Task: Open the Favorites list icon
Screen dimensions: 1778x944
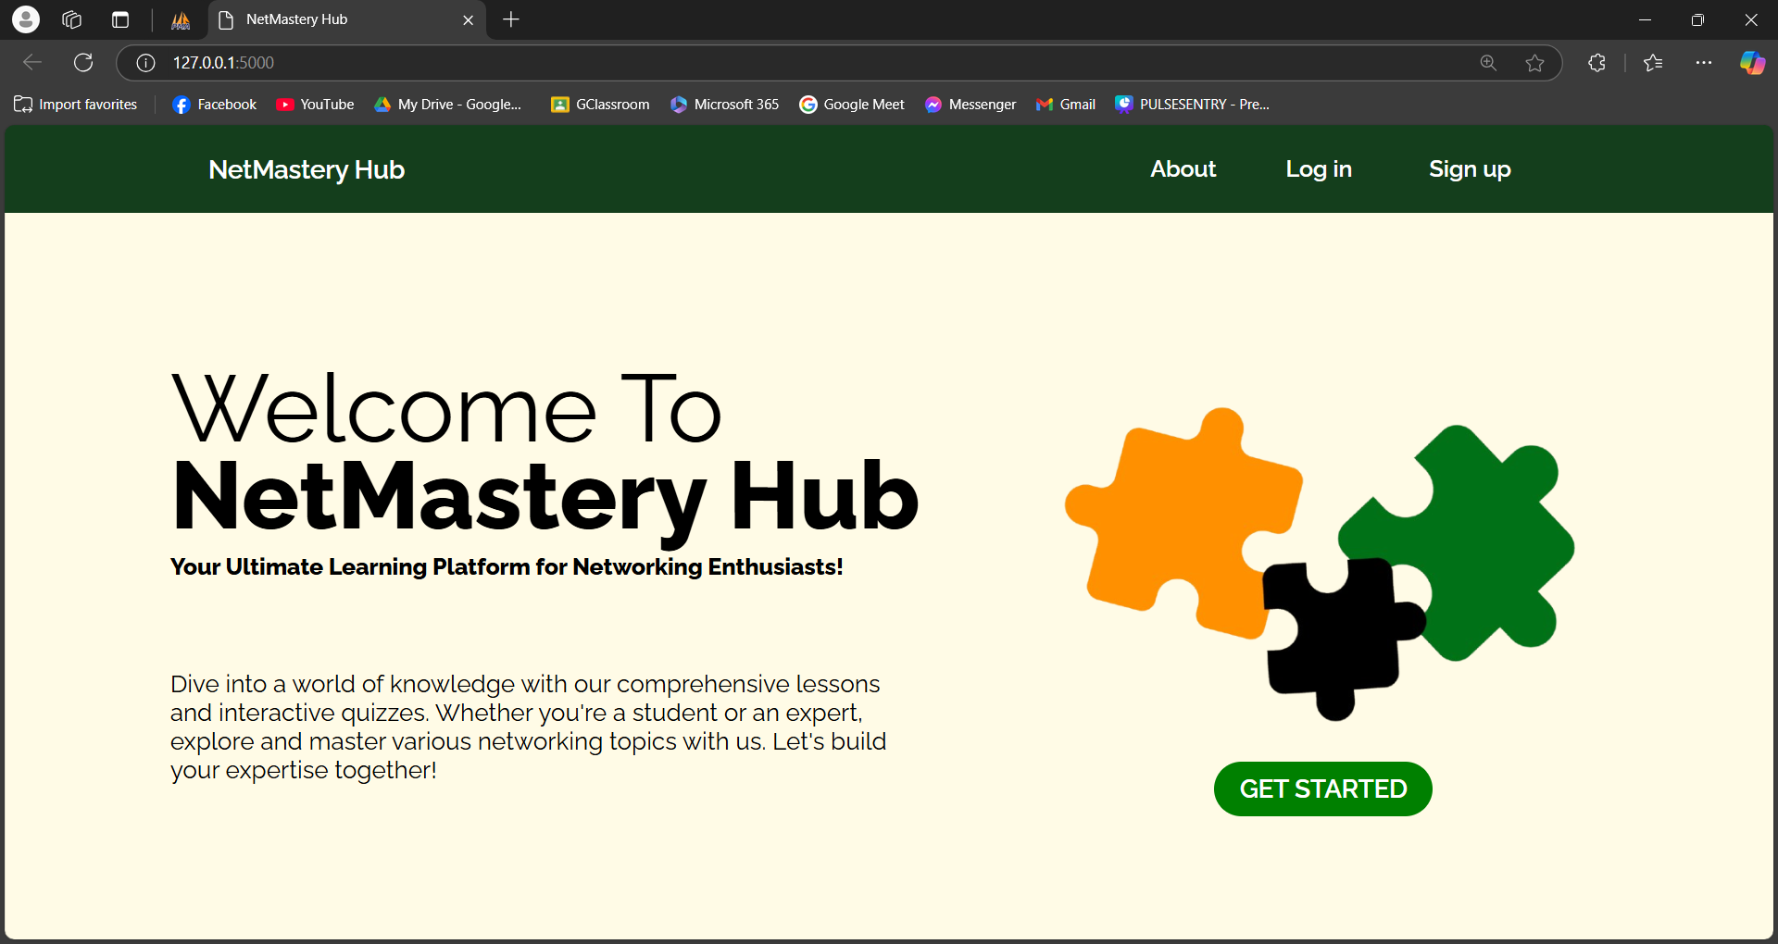Action: coord(1653,62)
